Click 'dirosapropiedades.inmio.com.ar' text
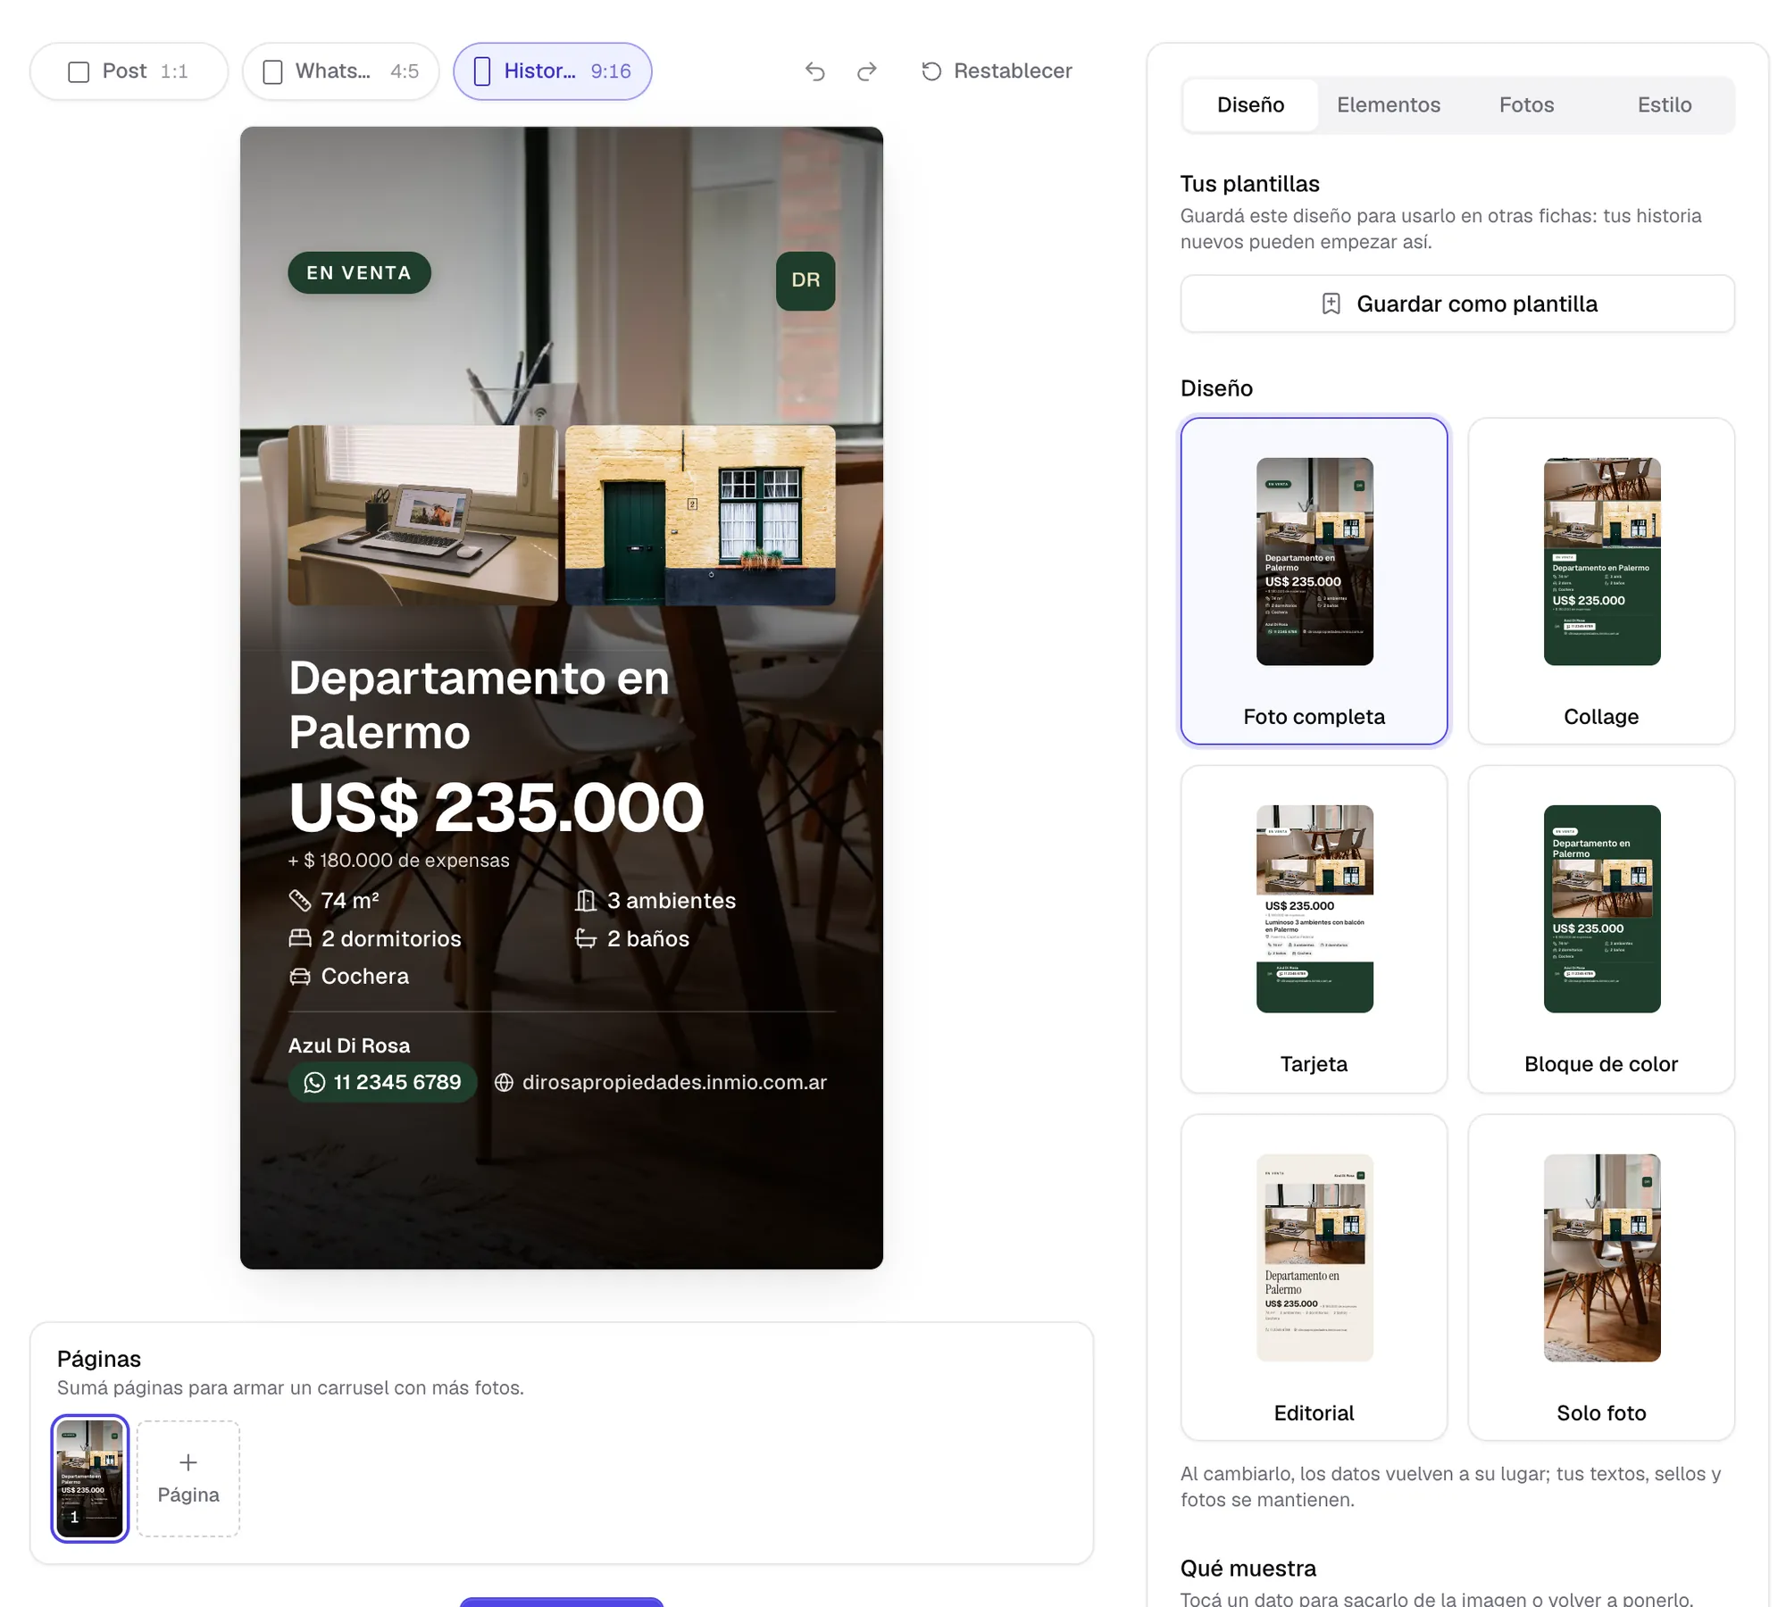This screenshot has height=1607, width=1786. point(674,1083)
